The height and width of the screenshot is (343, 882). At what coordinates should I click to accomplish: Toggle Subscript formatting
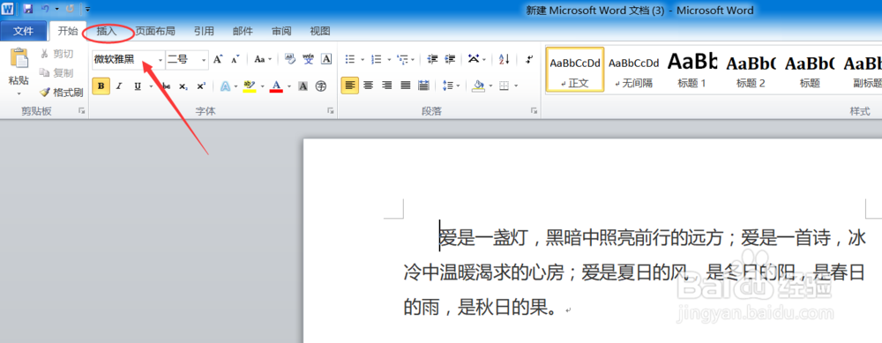click(183, 86)
